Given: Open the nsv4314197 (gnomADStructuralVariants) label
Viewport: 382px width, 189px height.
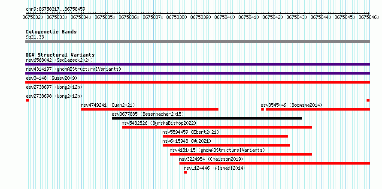Looking at the screenshot, I should tap(73, 69).
